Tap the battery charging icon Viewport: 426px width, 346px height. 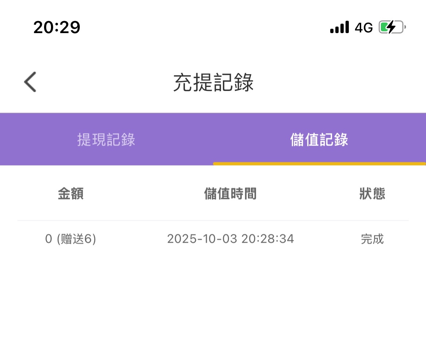click(392, 27)
